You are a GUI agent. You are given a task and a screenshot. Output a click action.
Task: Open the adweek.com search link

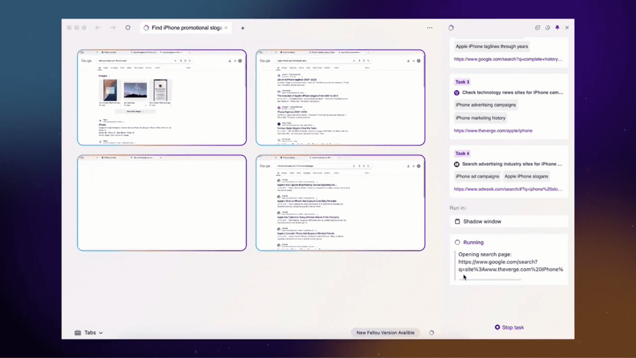508,189
